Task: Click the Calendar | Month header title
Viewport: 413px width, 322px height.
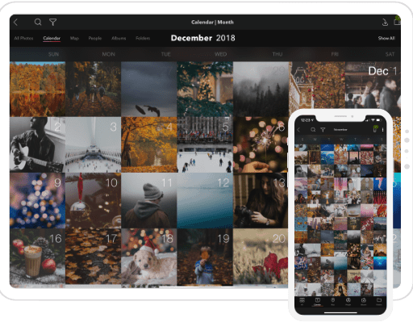Action: pos(212,22)
